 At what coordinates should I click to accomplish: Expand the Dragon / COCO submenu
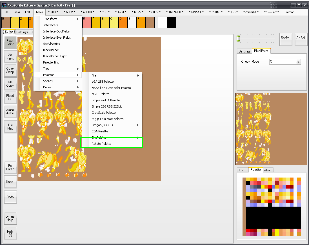[x=112, y=125]
